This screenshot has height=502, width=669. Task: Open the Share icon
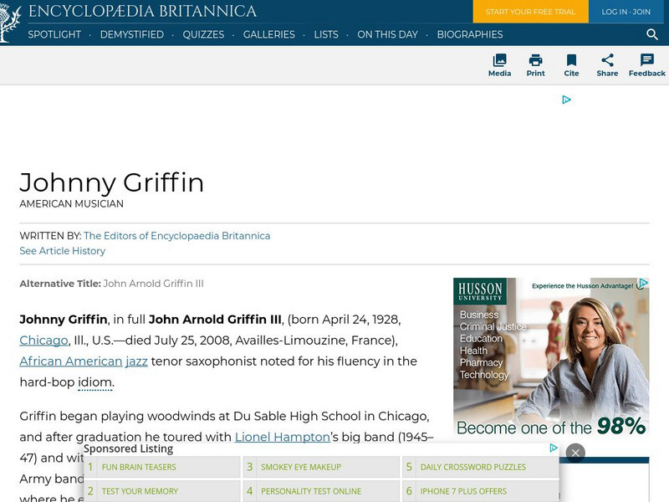coord(607,60)
